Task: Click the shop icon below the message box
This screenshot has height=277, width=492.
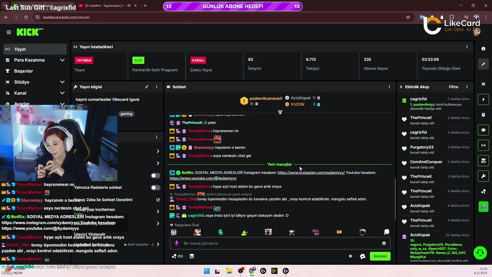Action: click(x=192, y=256)
